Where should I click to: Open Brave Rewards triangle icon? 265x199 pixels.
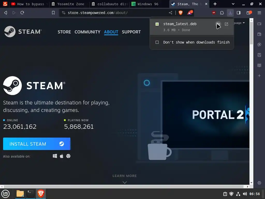[190, 13]
